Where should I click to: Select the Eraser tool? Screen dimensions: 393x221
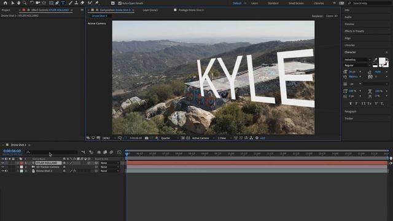click(82, 3)
